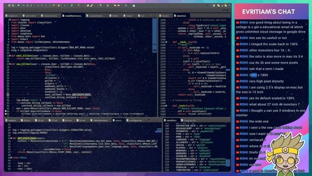The width and height of the screenshot is (312, 176).
Task: Click the open folder icon in the toolbar
Action: pyautogui.click(x=88, y=5)
